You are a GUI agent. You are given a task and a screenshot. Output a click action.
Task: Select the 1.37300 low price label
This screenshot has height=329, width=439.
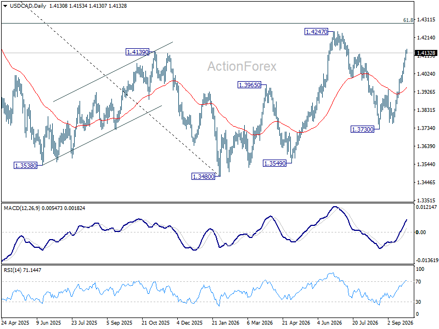(363, 129)
